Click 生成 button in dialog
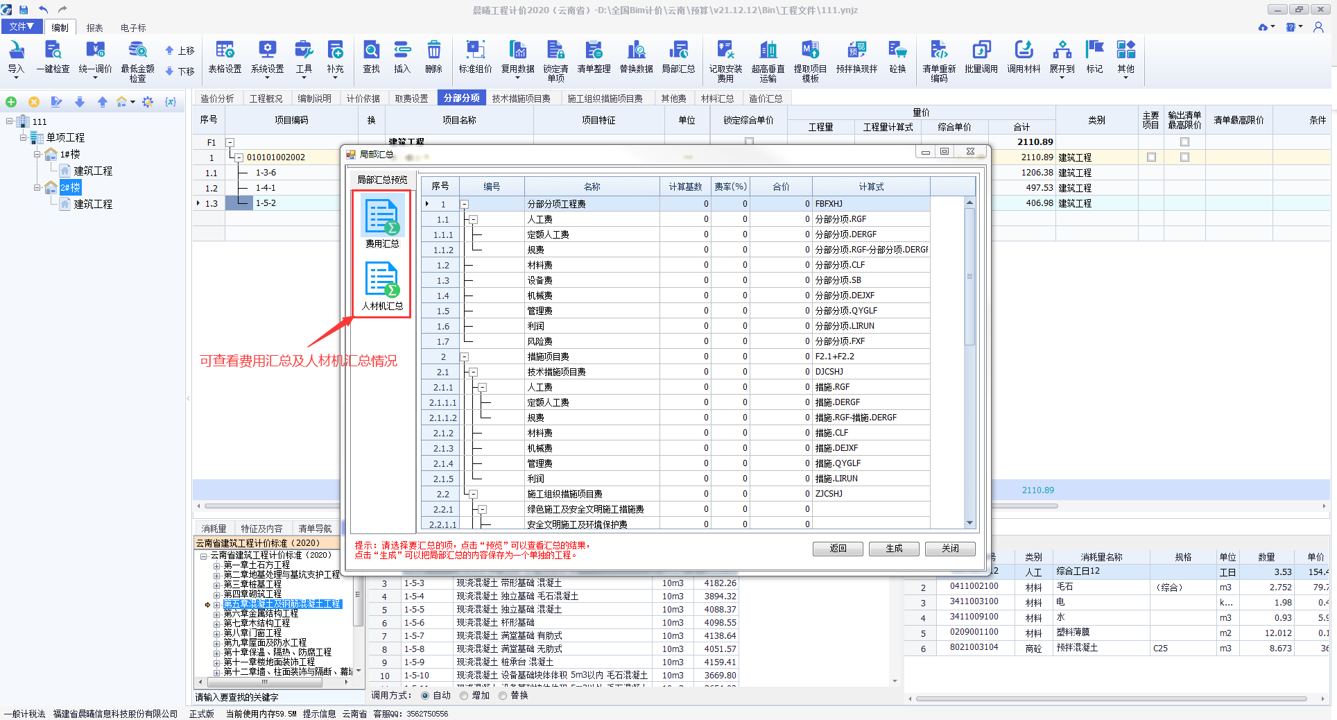This screenshot has height=720, width=1337. tap(894, 548)
